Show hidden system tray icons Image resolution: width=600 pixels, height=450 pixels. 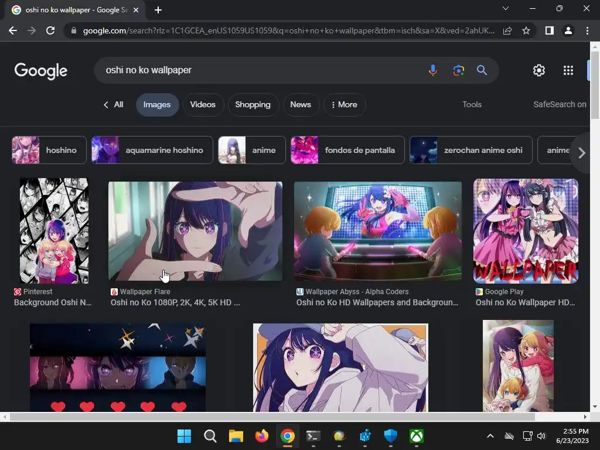point(490,436)
